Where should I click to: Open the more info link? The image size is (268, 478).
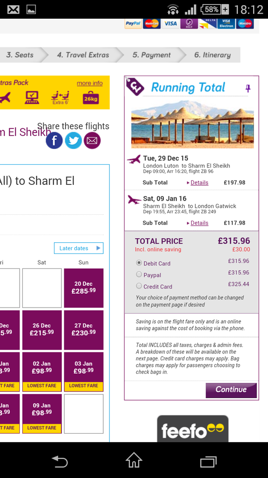click(90, 83)
